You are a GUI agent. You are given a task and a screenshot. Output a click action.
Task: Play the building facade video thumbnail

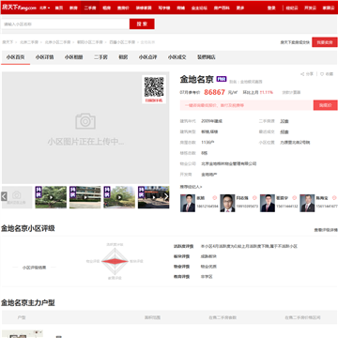click(x=85, y=197)
